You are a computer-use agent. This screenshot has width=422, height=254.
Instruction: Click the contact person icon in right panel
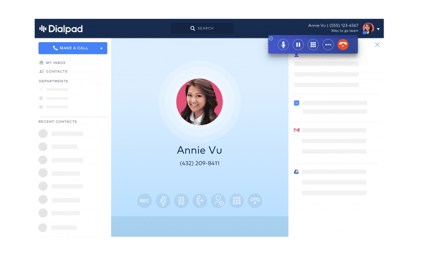296,55
